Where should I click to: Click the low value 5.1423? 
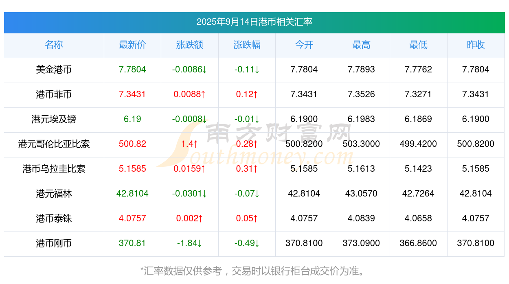coord(419,169)
